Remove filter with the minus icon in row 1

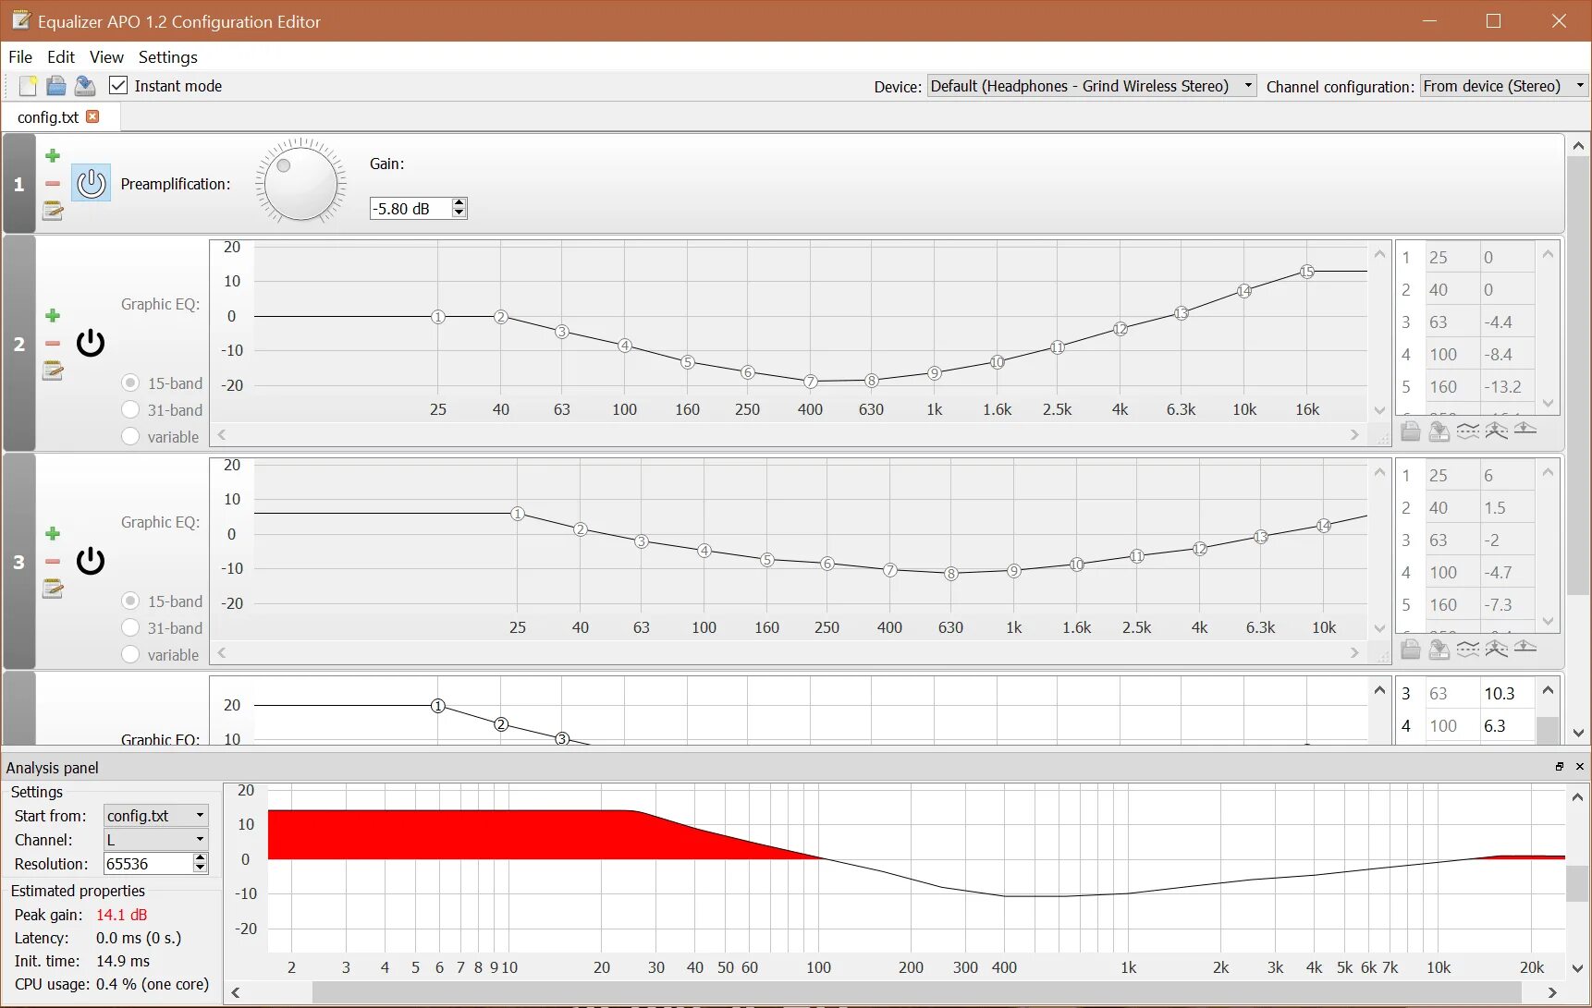point(53,184)
